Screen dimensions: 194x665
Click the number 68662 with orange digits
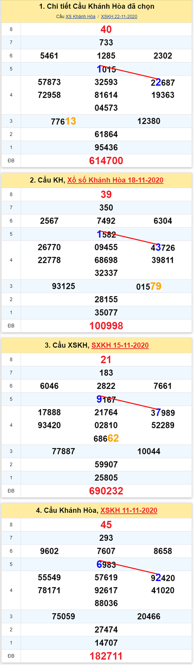[106, 438]
